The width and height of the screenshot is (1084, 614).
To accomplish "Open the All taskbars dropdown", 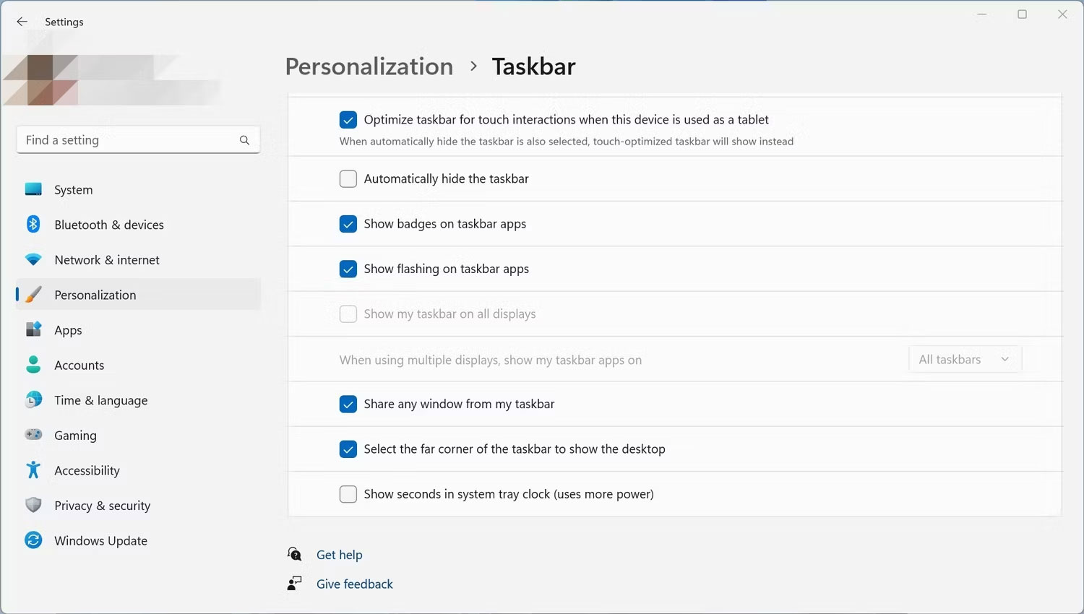I will click(x=964, y=359).
